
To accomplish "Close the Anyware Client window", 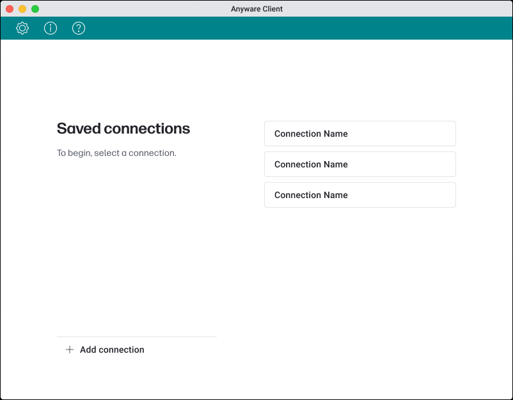I will (x=10, y=9).
